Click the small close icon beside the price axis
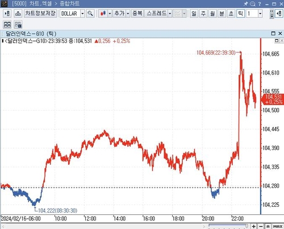 [x=282, y=40]
